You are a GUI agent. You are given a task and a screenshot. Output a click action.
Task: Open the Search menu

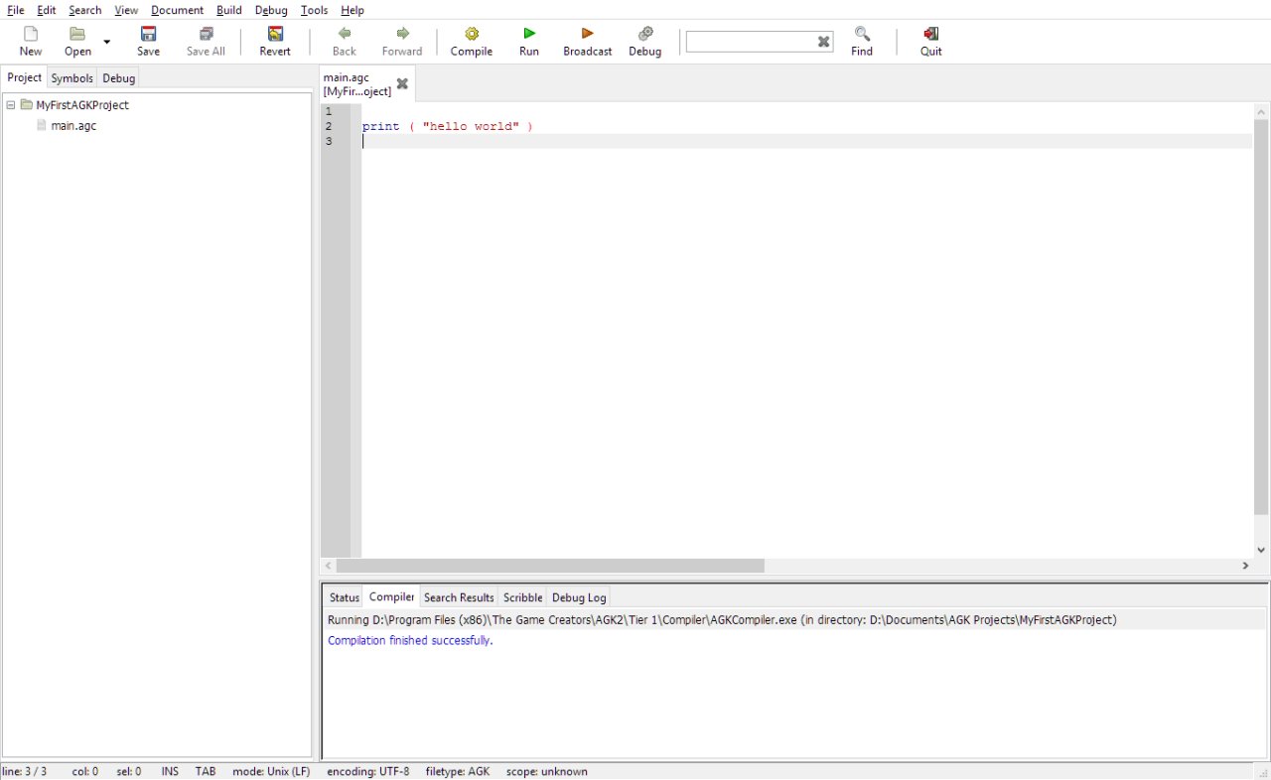click(x=85, y=10)
